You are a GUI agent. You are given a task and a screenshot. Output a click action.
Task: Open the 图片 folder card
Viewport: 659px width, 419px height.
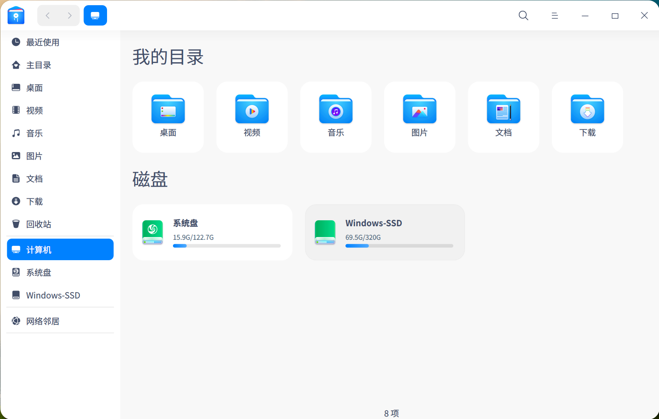click(419, 117)
